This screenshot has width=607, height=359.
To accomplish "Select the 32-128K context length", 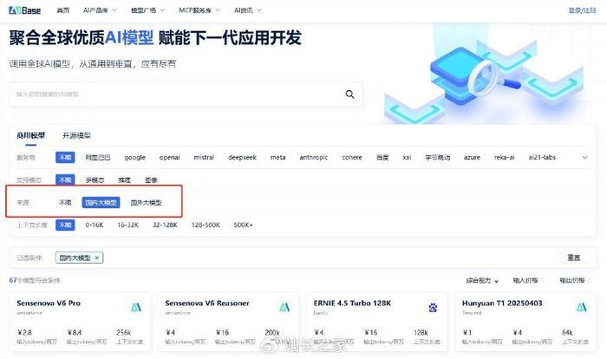I will [x=165, y=225].
